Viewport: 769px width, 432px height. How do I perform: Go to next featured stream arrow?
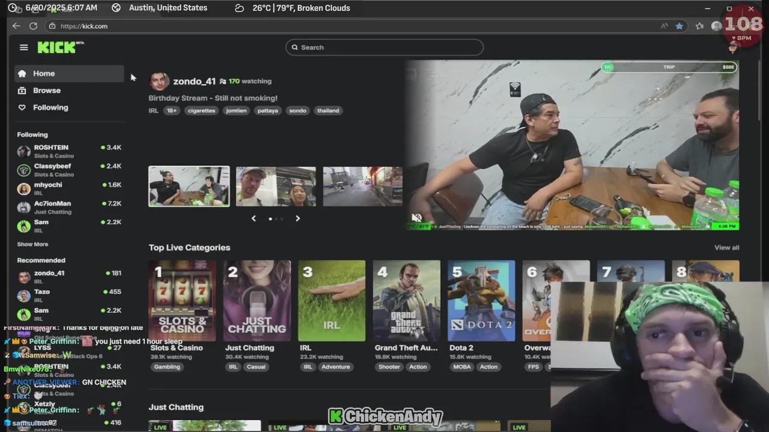point(297,218)
